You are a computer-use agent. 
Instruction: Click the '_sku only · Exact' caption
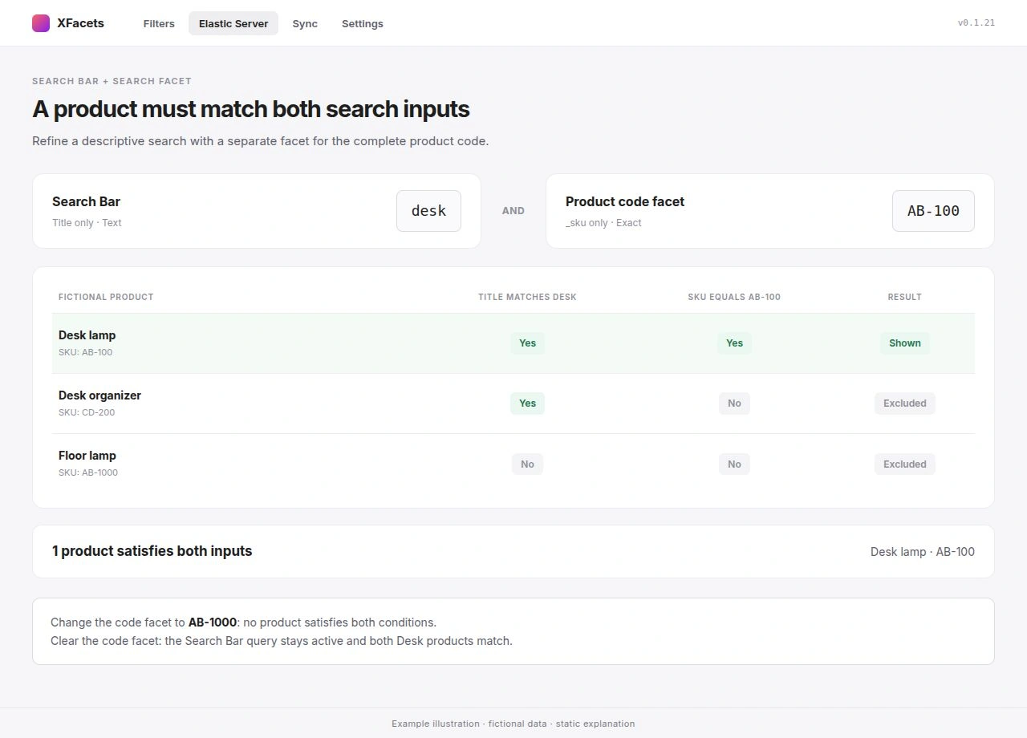point(603,223)
